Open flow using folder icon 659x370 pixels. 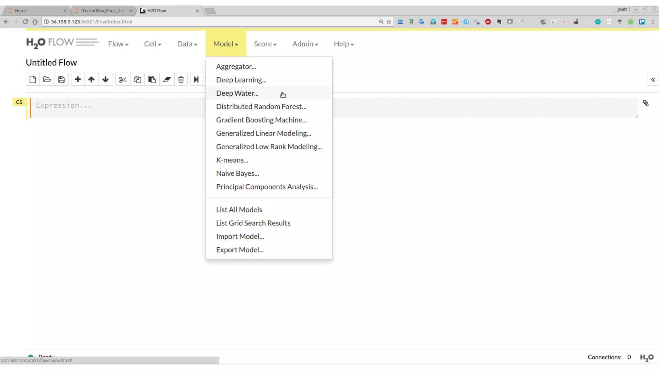pyautogui.click(x=47, y=79)
